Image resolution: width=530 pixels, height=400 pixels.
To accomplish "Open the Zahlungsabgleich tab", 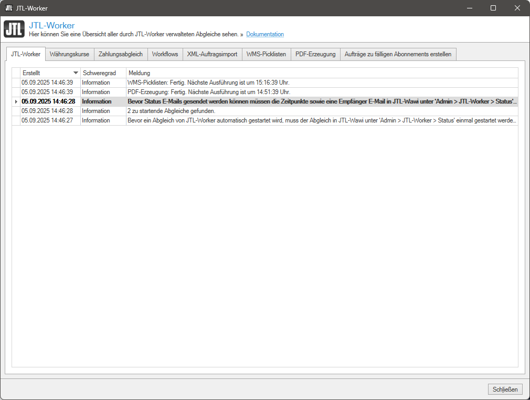I will click(120, 54).
